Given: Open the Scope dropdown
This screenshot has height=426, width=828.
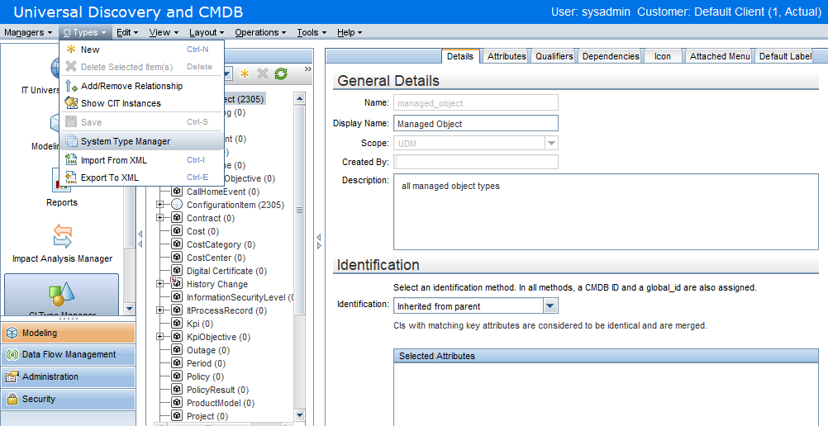Looking at the screenshot, I should [x=551, y=143].
